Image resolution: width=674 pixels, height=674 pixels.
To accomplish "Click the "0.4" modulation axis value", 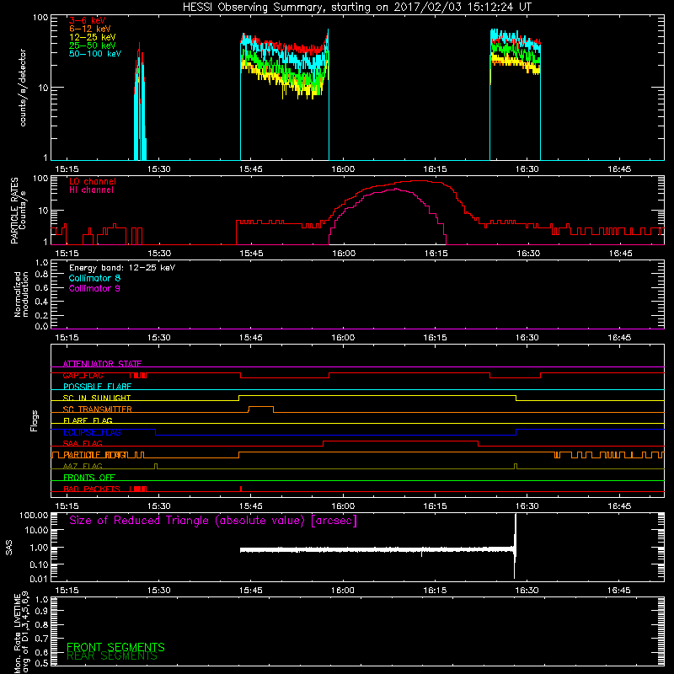I will (41, 302).
